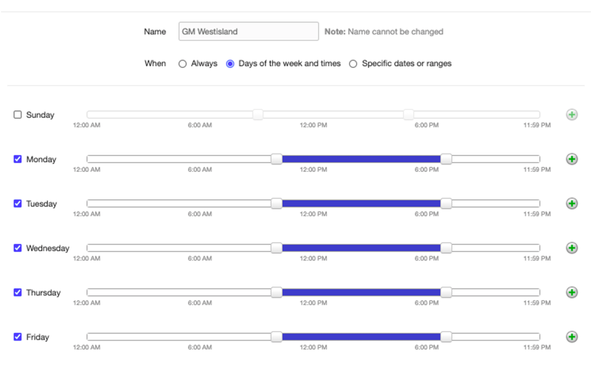The width and height of the screenshot is (592, 371).
Task: Add a time range for Monday
Action: pos(572,159)
